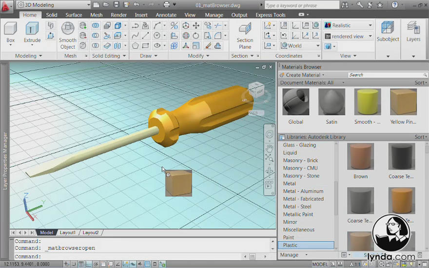Viewport: 429px width, 268px height.
Task: Switch to the Surface ribbon tab
Action: [x=74, y=15]
